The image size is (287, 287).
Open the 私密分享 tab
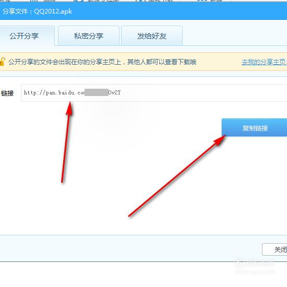[89, 36]
